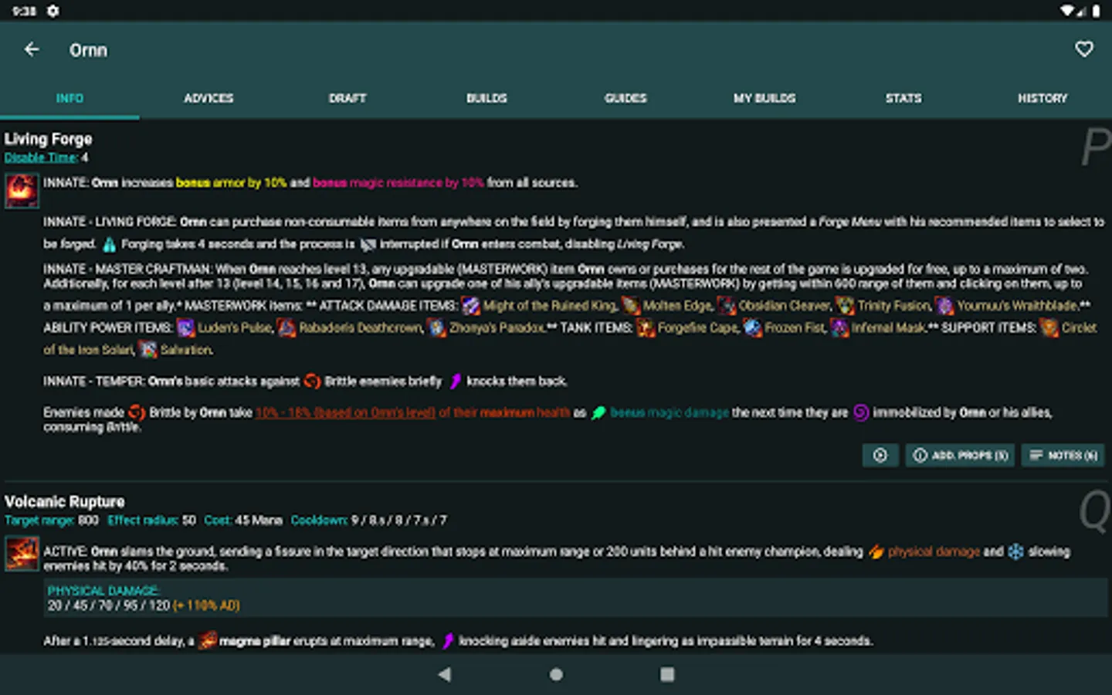Screen dimensions: 1112x695
Task: Switch to the ADVICES tab
Action: pos(208,98)
